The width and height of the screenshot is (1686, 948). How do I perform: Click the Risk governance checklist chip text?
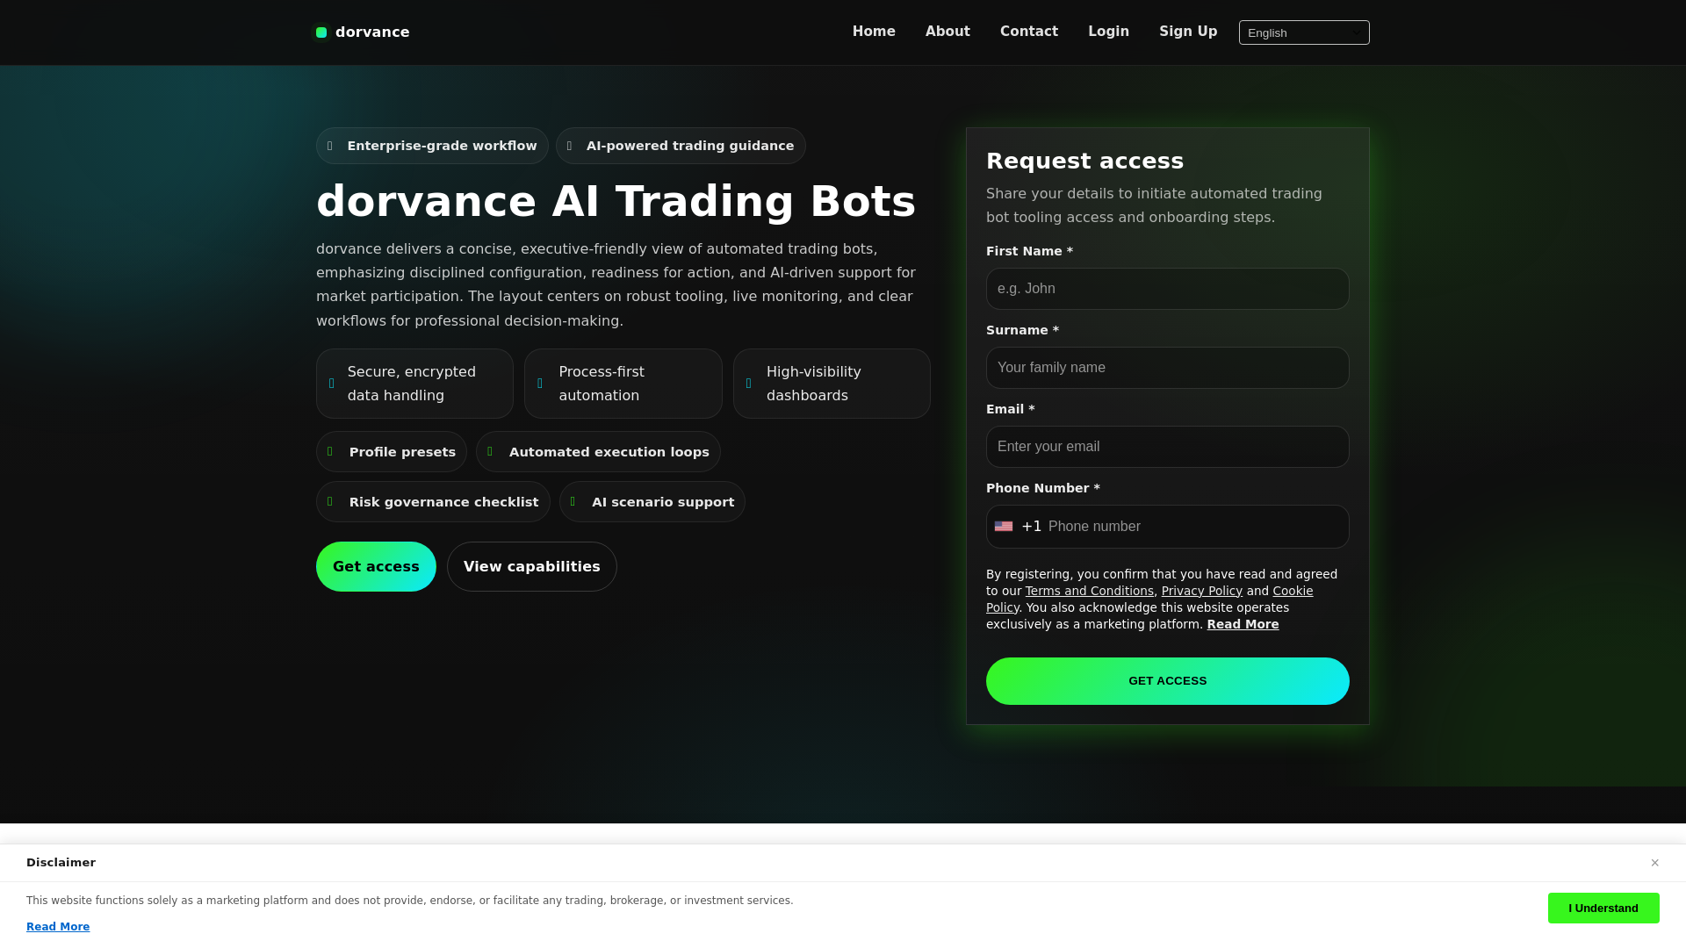point(443,502)
